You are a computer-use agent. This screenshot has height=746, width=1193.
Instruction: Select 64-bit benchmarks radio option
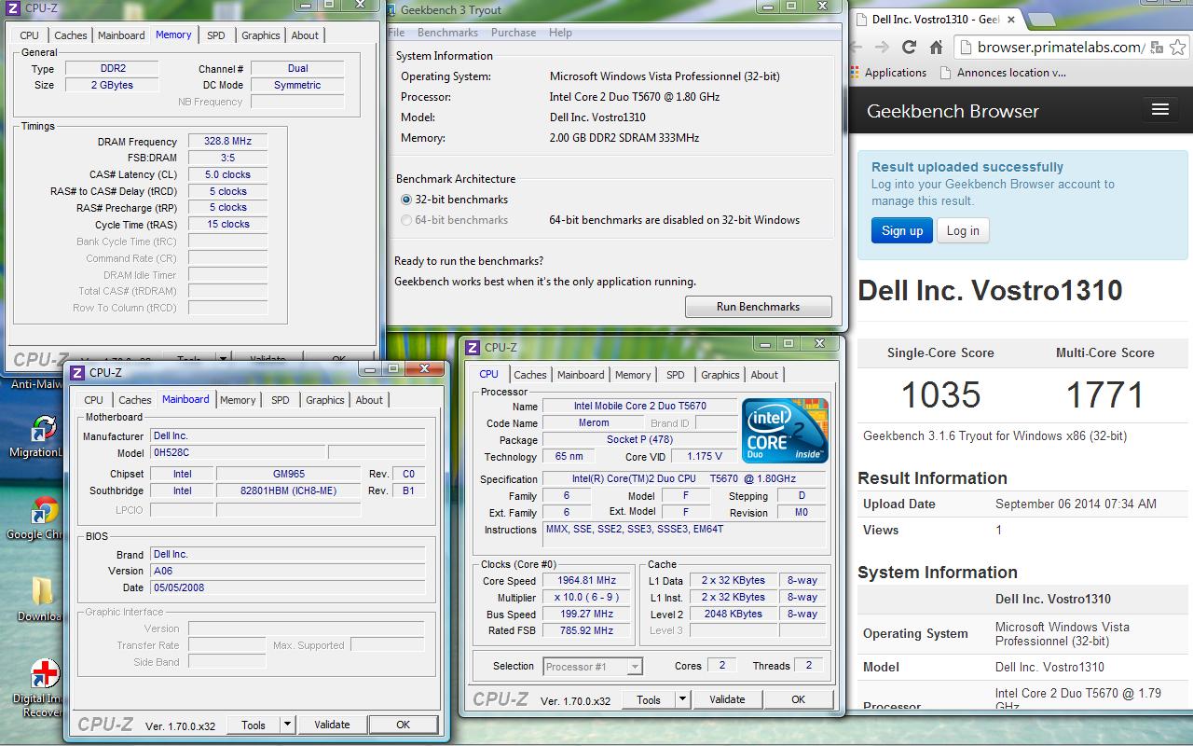[x=406, y=220]
